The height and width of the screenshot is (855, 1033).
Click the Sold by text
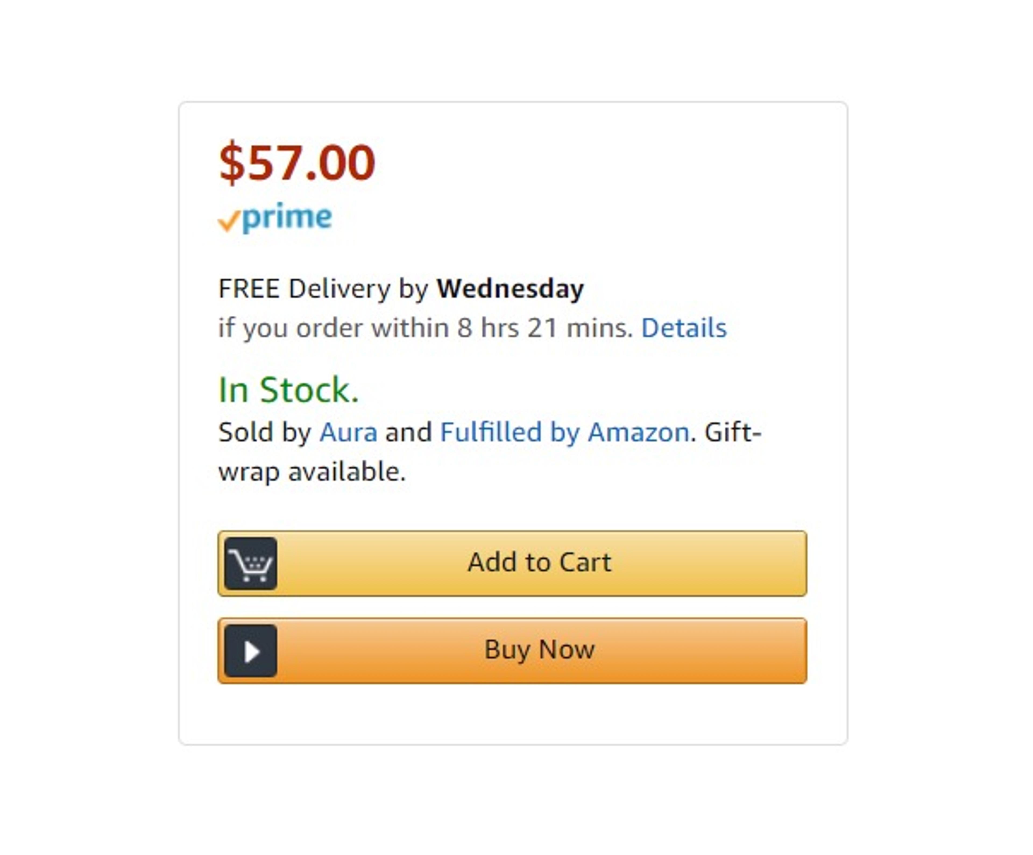tap(265, 433)
